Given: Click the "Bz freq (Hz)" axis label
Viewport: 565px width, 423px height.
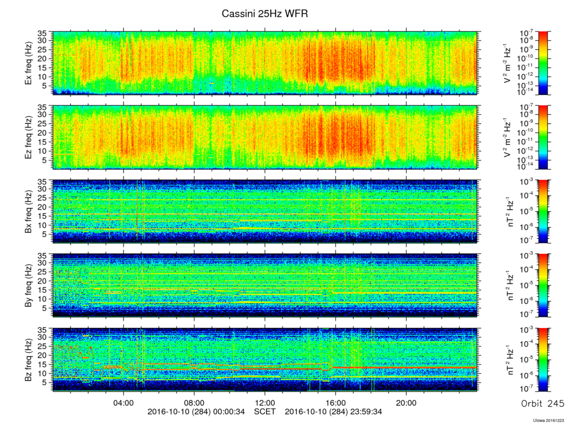Looking at the screenshot, I should (28, 360).
